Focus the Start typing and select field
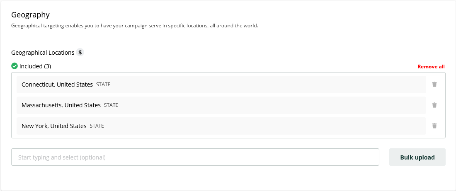This screenshot has width=456, height=191. [x=195, y=157]
